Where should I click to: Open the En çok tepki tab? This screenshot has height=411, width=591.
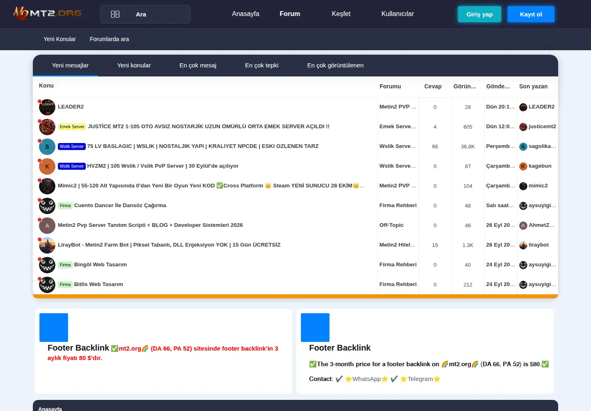(x=262, y=65)
